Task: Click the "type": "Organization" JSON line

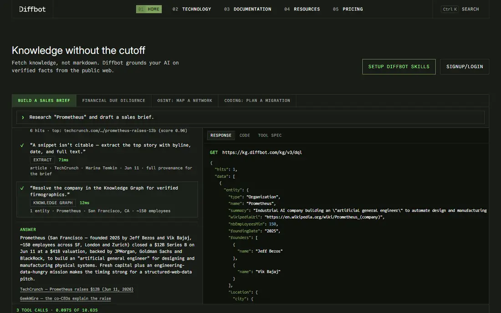Action: (254, 197)
